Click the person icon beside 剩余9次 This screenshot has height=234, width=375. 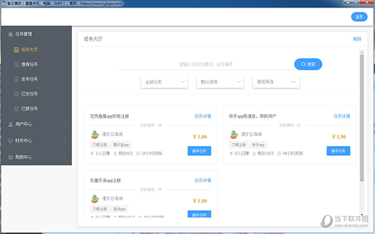[115, 153]
